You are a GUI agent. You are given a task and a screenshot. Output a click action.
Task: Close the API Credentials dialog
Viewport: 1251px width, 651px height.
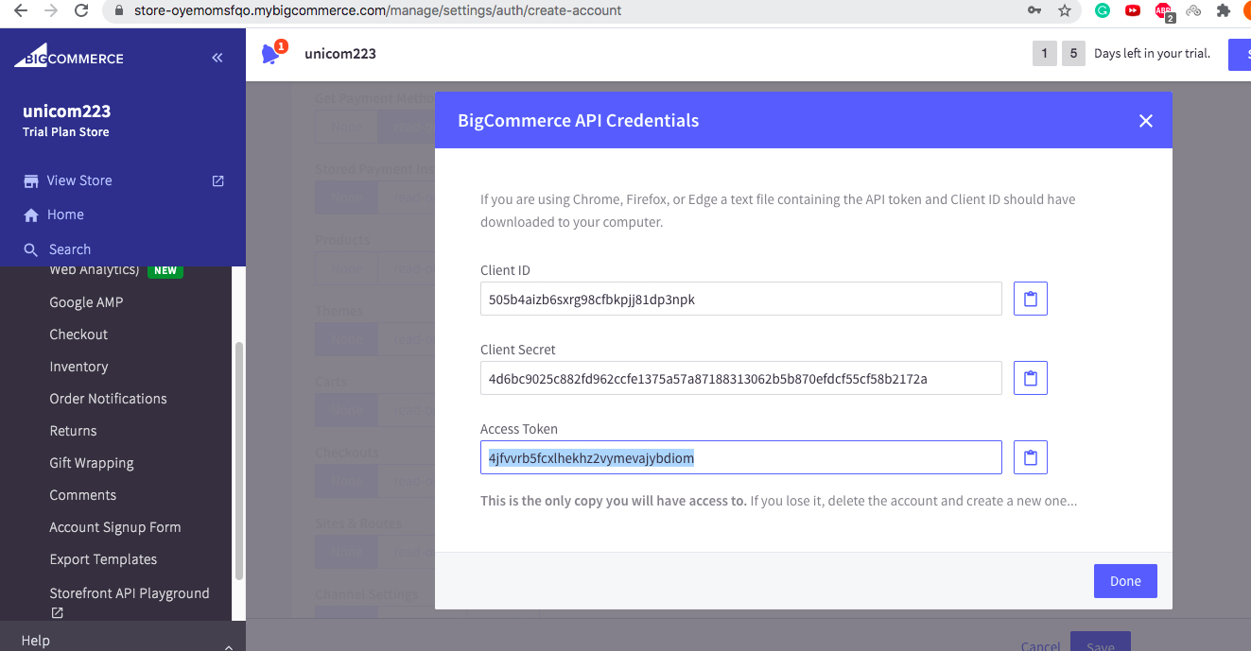[1145, 121]
